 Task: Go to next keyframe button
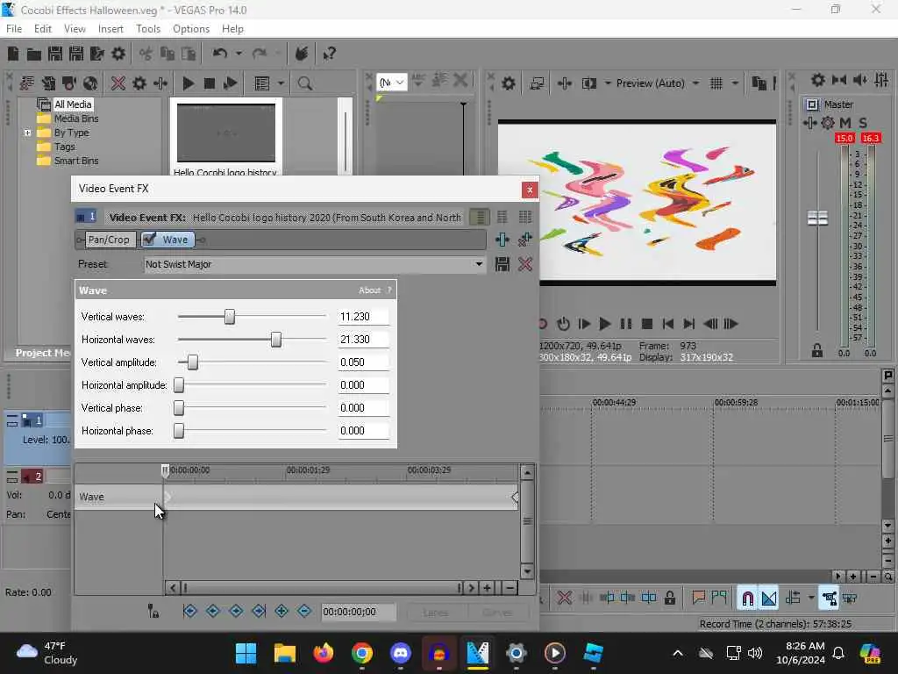coord(235,612)
